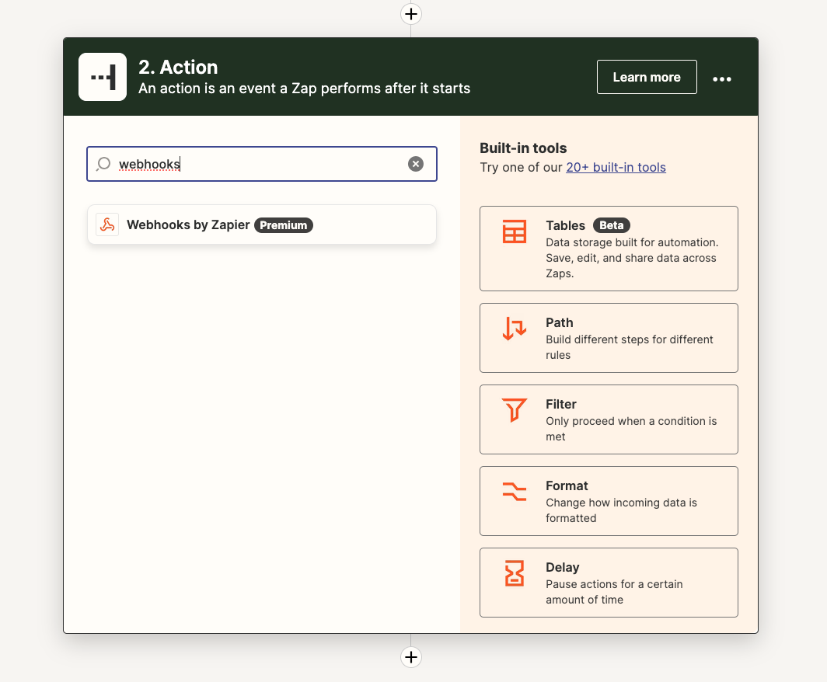Select the Tables Beta tool card
Screen dimensions: 827x682
point(609,249)
